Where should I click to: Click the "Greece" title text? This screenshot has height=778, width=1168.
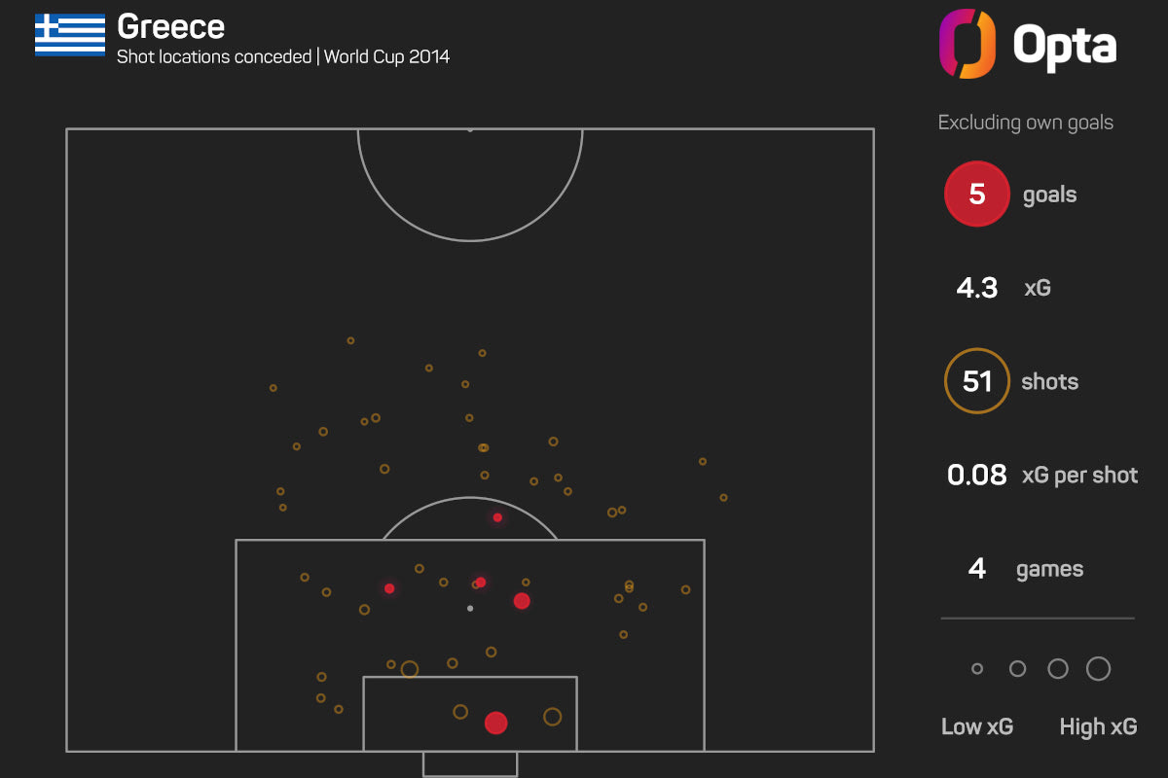click(170, 26)
